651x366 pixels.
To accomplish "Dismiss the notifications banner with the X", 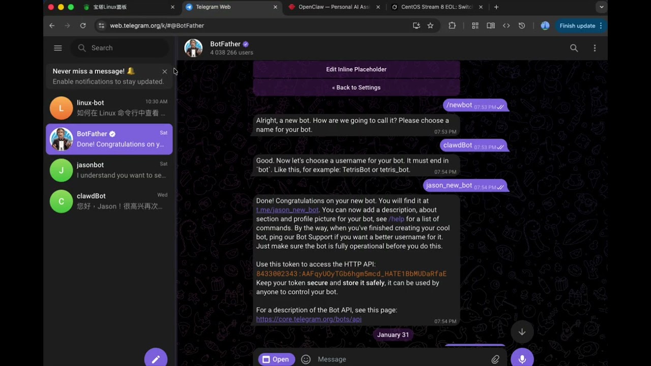I will 164,72.
